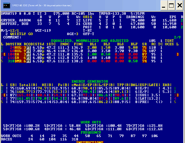Click the RACES frequency row label
Image resolution: width=185 pixels, height=143 pixels.
coord(7,139)
